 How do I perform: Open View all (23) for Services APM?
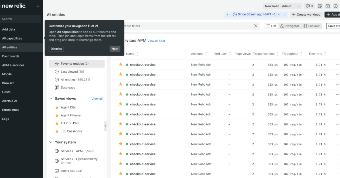click(156, 41)
